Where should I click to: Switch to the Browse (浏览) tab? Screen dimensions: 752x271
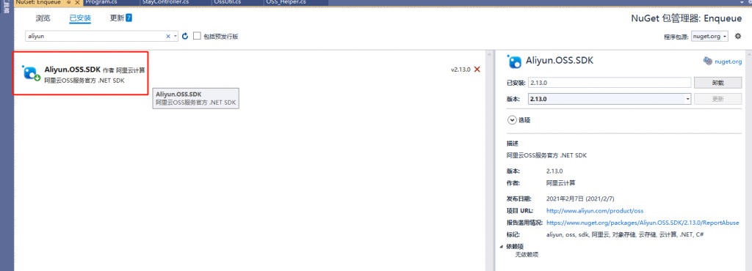(43, 18)
